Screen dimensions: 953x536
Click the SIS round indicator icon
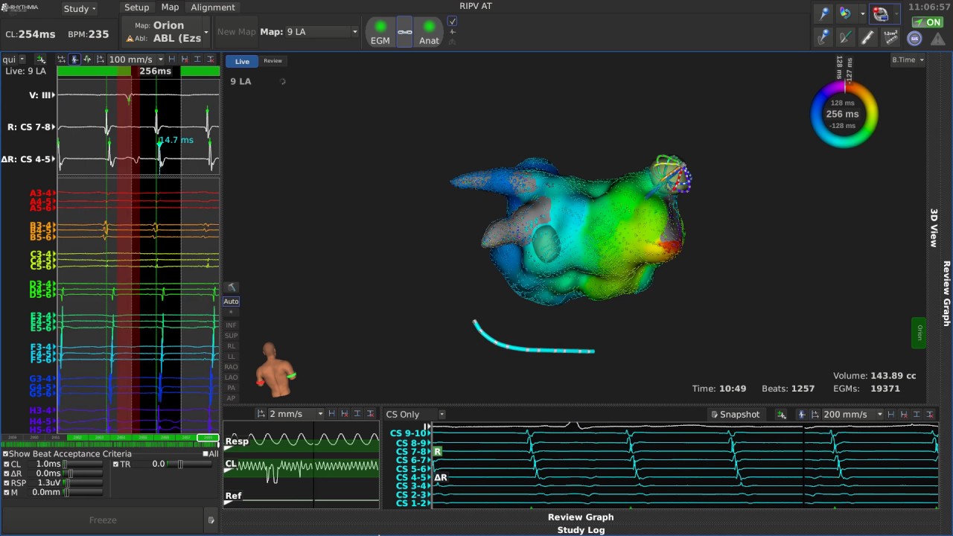[x=914, y=39]
